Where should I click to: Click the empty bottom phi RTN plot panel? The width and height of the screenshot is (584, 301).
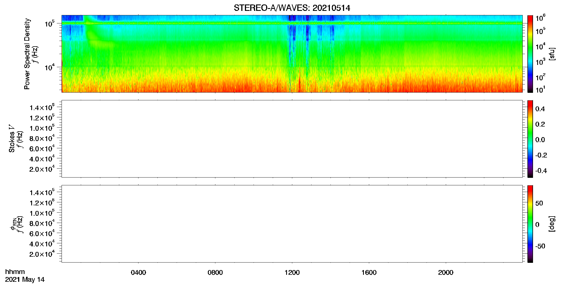click(292, 224)
